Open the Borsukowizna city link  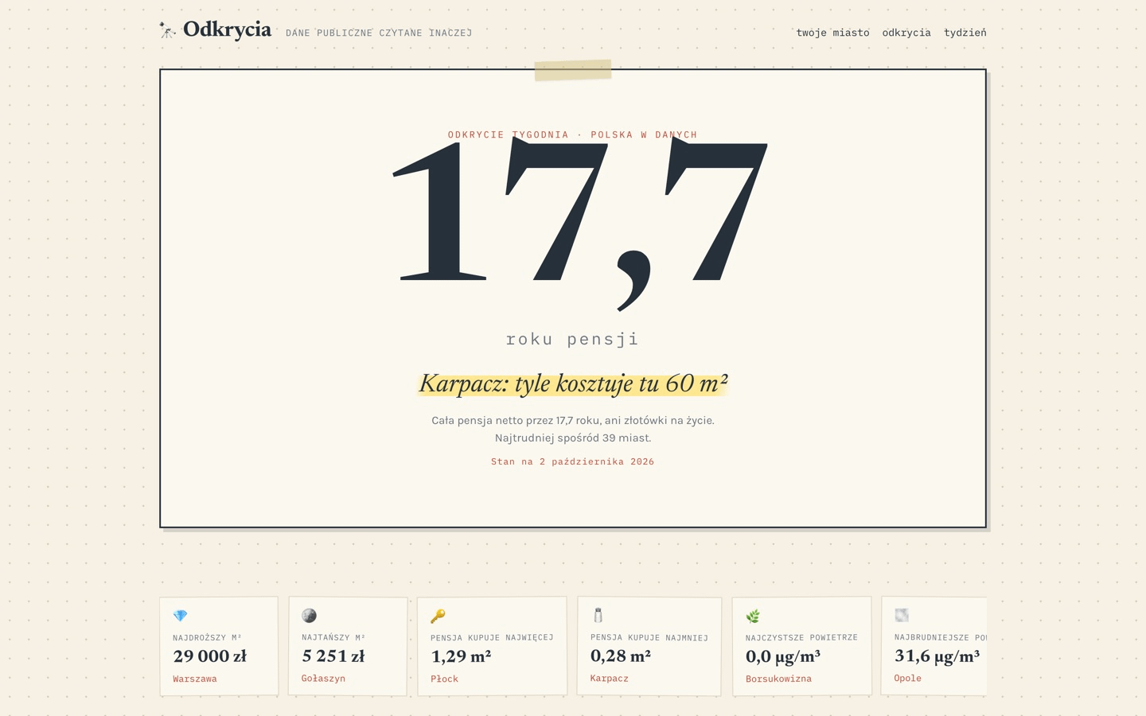779,679
